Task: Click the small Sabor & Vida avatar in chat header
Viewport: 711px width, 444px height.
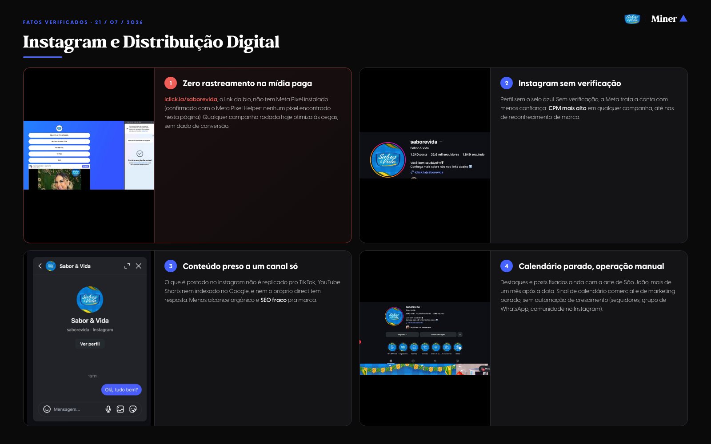Action: [x=51, y=266]
